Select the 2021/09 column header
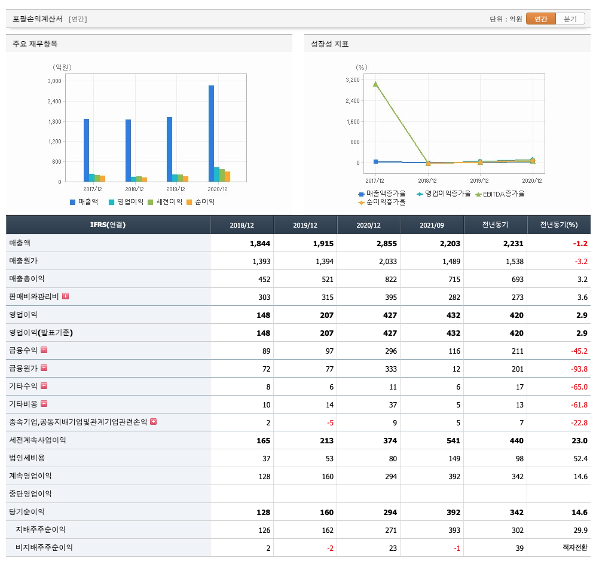The width and height of the screenshot is (596, 564). click(432, 225)
